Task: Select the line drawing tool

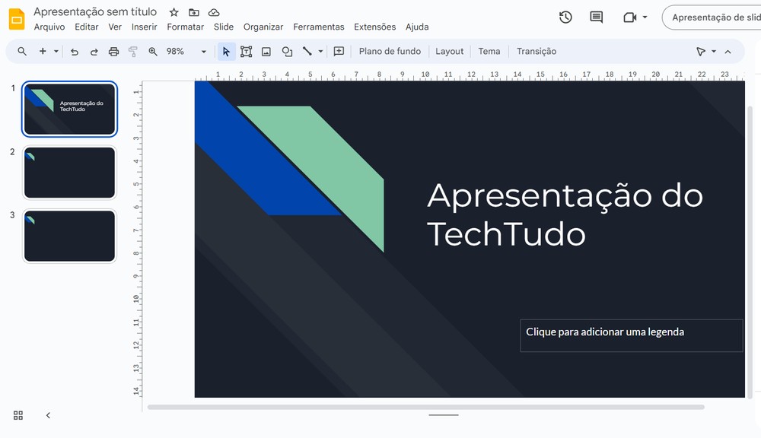Action: pyautogui.click(x=307, y=51)
